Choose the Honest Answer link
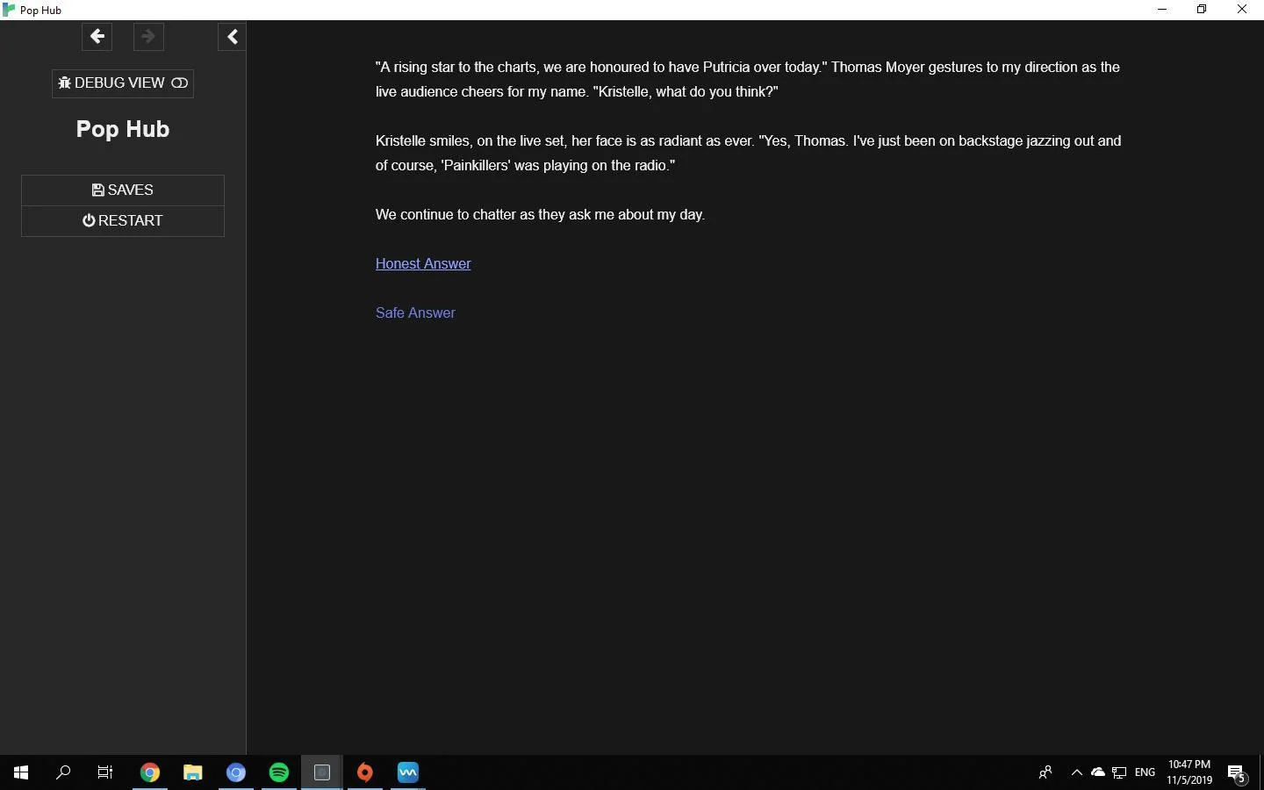 pos(423,263)
